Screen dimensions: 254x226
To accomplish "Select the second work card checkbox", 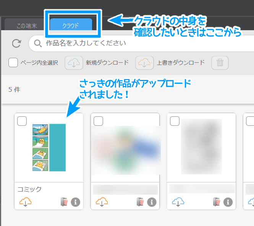I will pos(98,121).
